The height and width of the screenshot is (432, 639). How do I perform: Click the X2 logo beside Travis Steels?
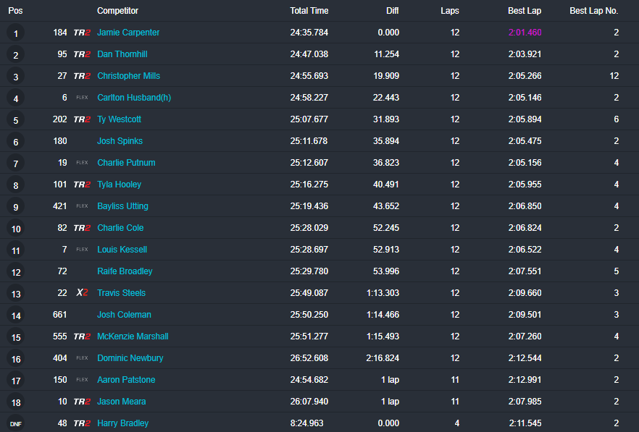[x=82, y=293]
